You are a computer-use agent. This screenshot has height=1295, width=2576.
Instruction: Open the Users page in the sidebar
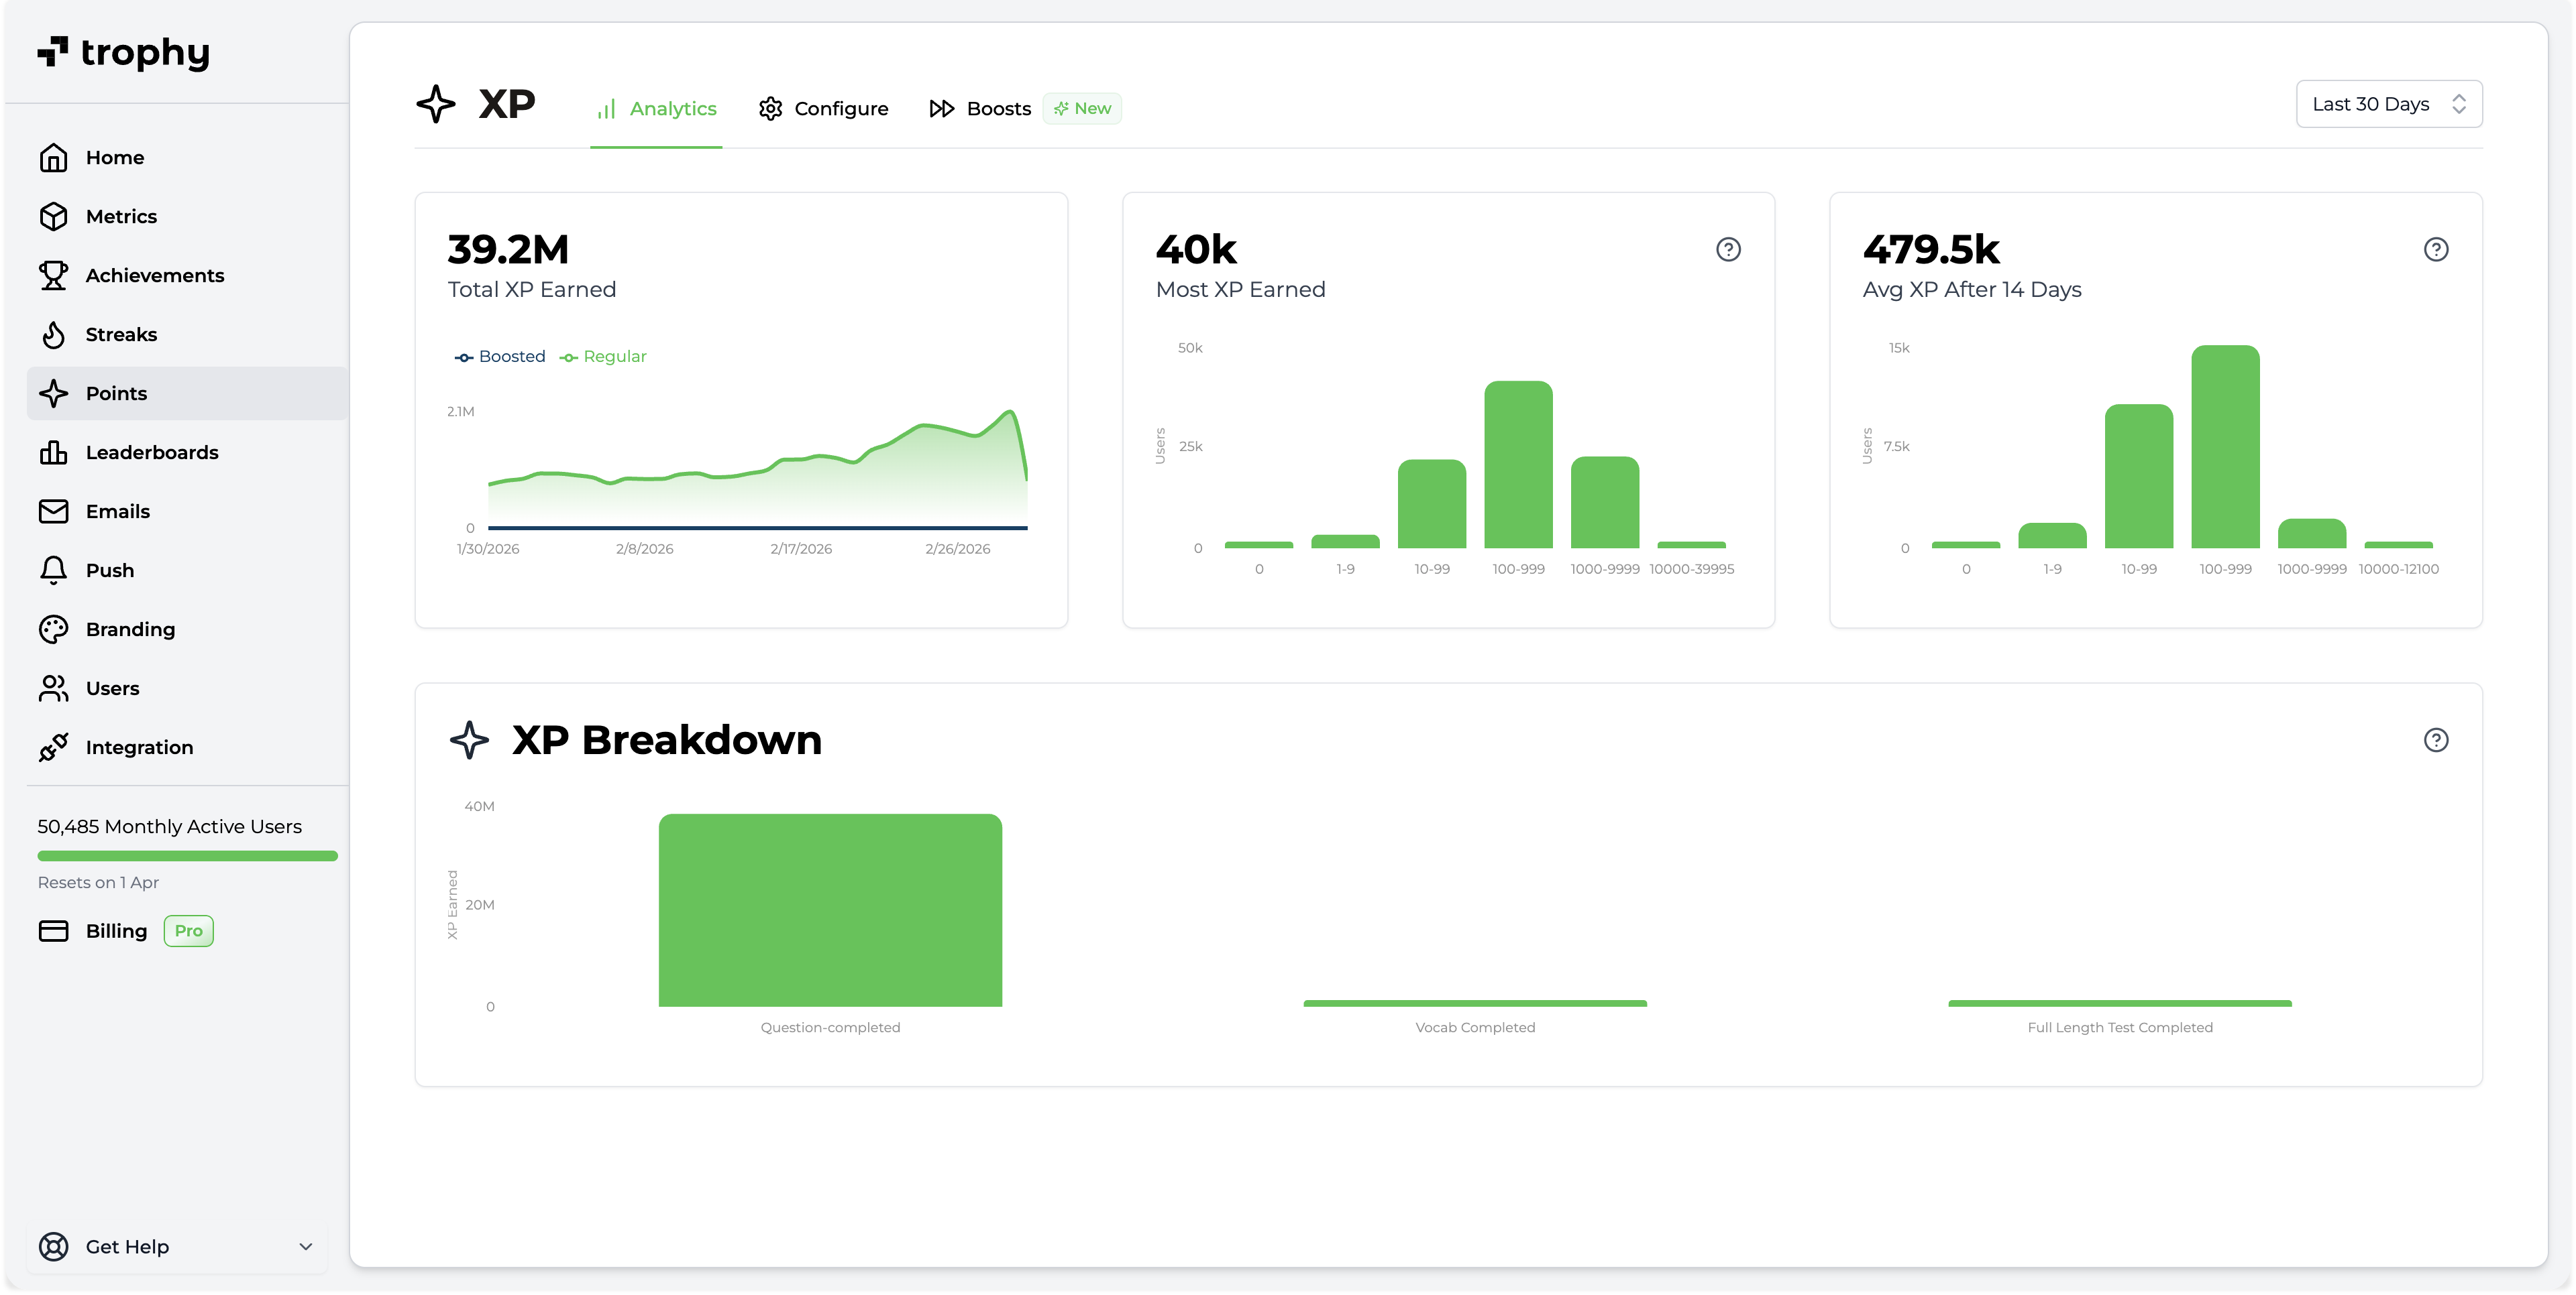click(x=112, y=688)
